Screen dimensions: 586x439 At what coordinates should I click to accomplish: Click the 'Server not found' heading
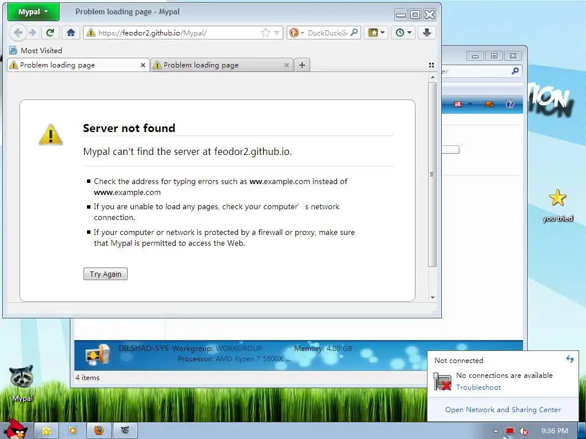pyautogui.click(x=129, y=128)
